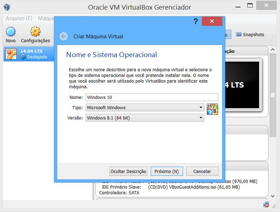
Task: Maximize the VirtualBox Gerenciador window
Action: point(250,6)
